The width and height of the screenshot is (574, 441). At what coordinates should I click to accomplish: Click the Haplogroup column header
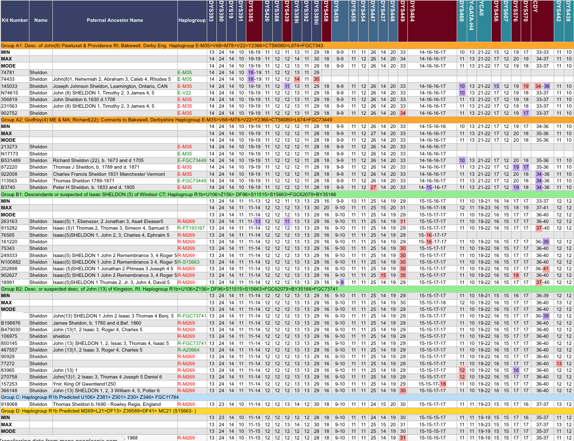point(192,20)
